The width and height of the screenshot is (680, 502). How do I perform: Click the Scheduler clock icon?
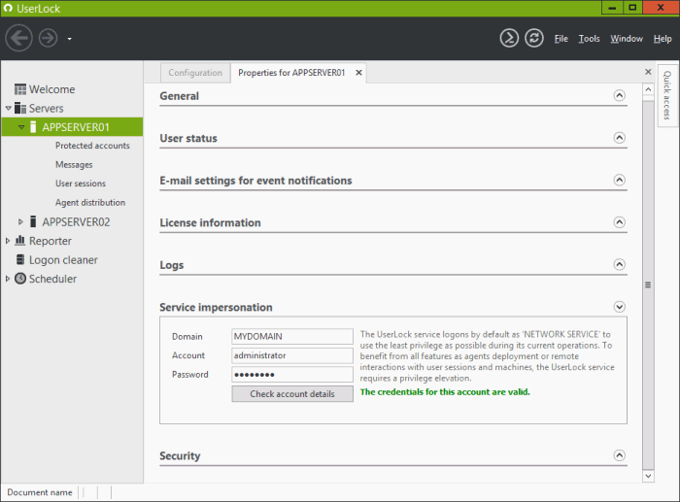pos(20,279)
